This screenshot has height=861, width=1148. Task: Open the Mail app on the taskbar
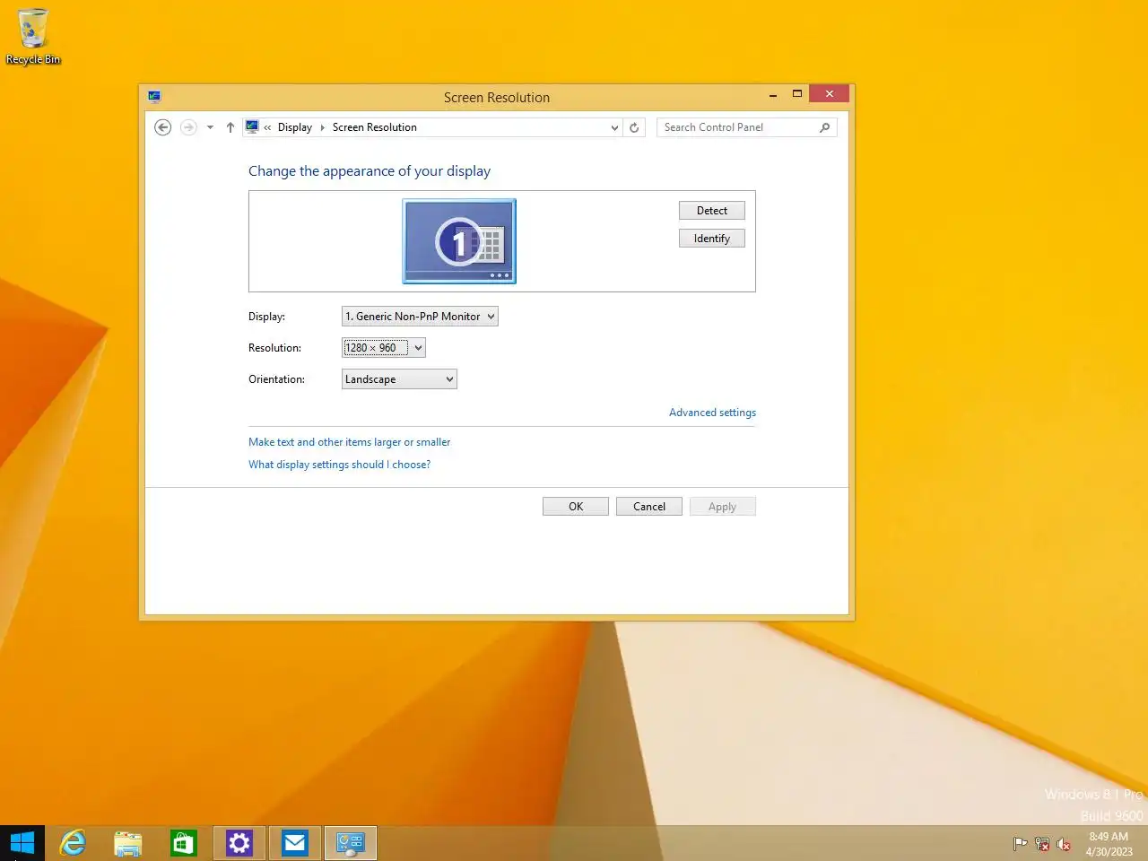point(295,843)
